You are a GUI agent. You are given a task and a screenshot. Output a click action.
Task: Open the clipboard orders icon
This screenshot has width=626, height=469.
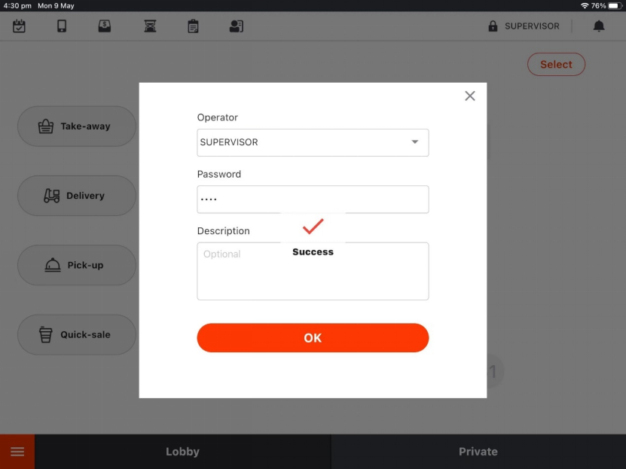[x=193, y=26]
